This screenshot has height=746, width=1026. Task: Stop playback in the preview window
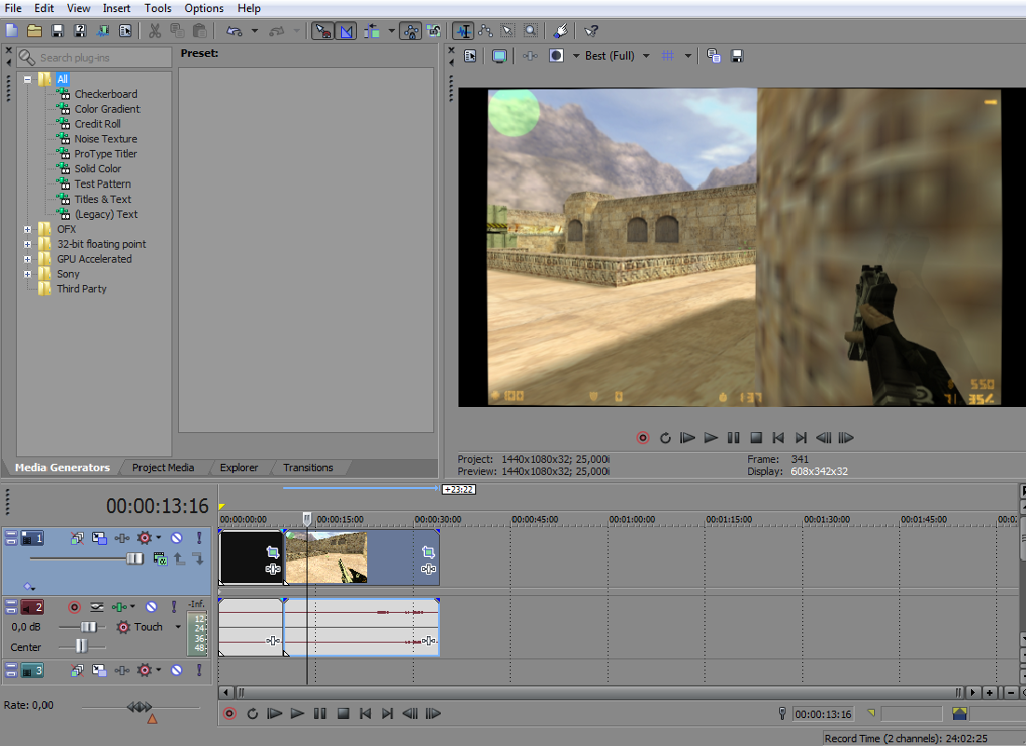point(756,438)
